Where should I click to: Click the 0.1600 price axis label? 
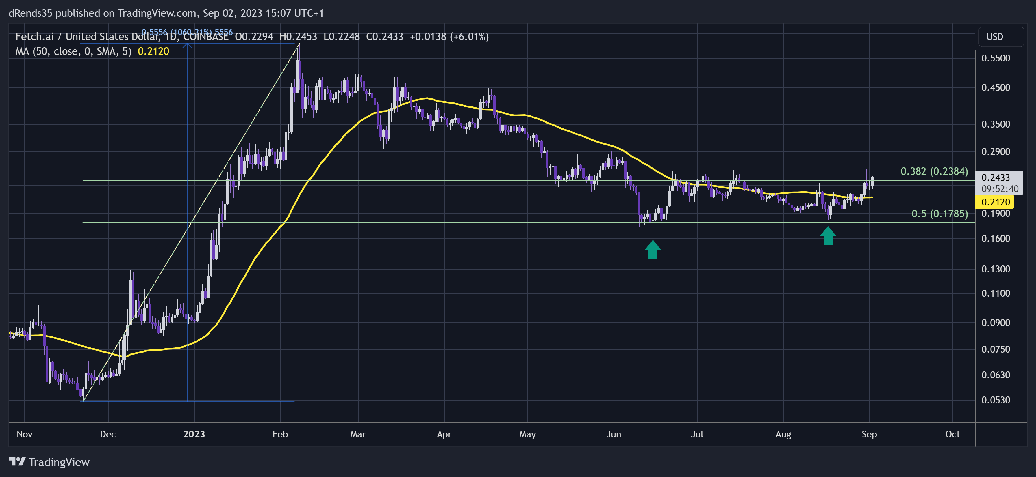tap(995, 238)
